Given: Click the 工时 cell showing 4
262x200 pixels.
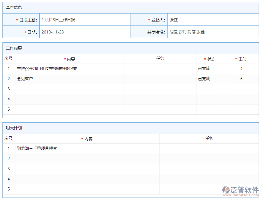Looking at the screenshot, I should tap(242, 69).
